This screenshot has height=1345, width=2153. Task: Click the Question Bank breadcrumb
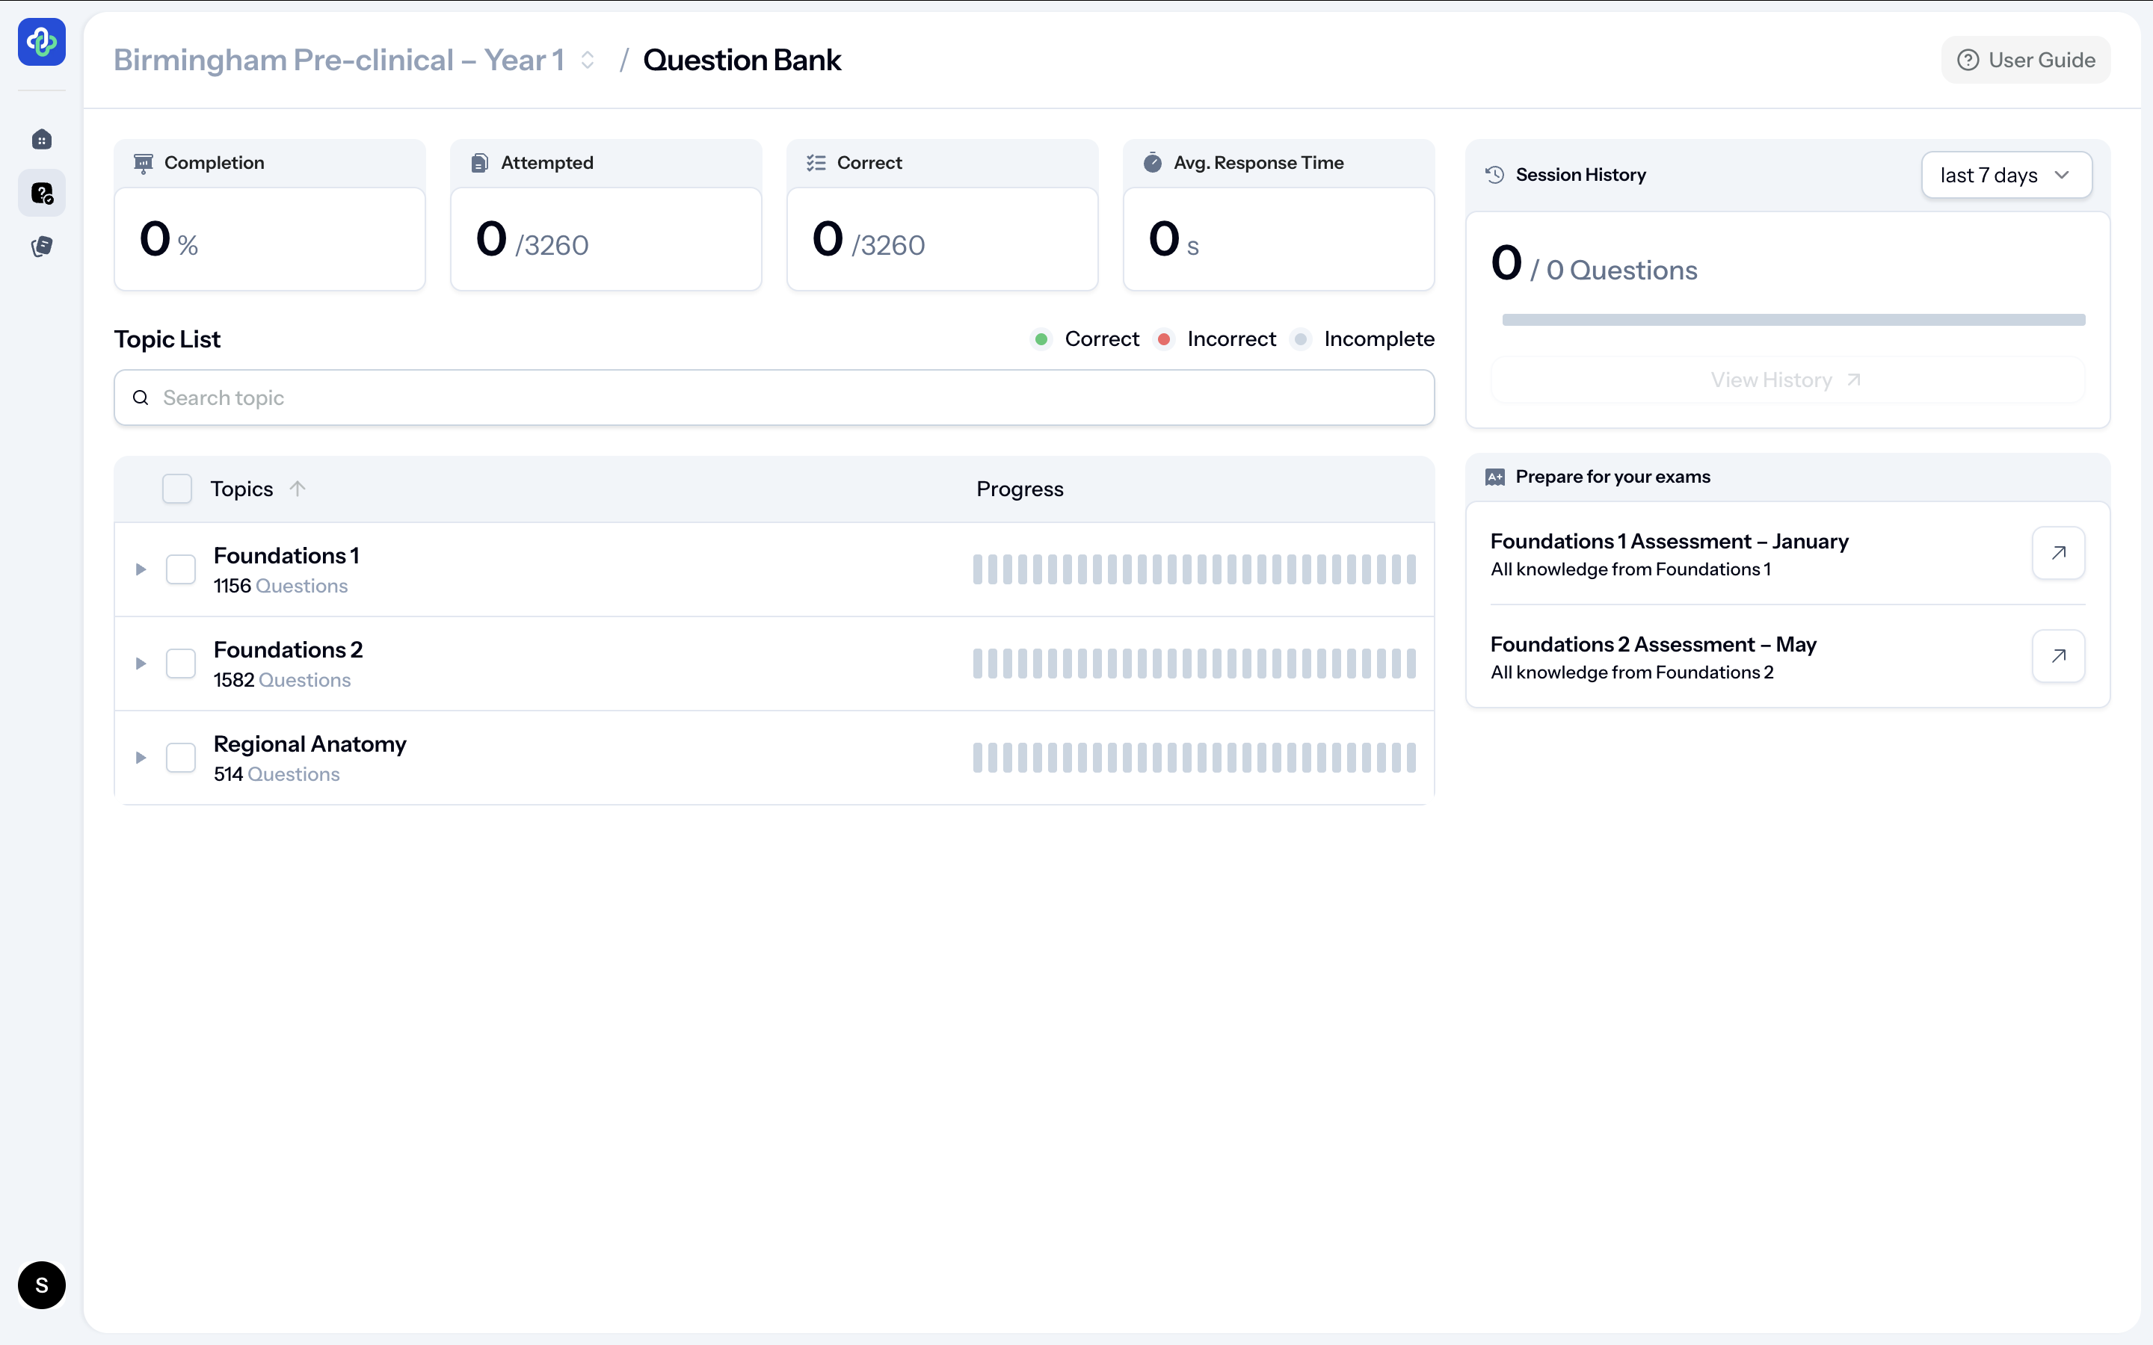[741, 61]
